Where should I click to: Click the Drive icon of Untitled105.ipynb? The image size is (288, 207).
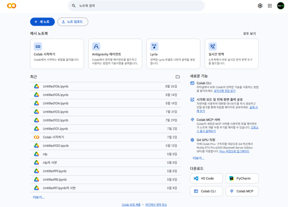tap(36, 95)
